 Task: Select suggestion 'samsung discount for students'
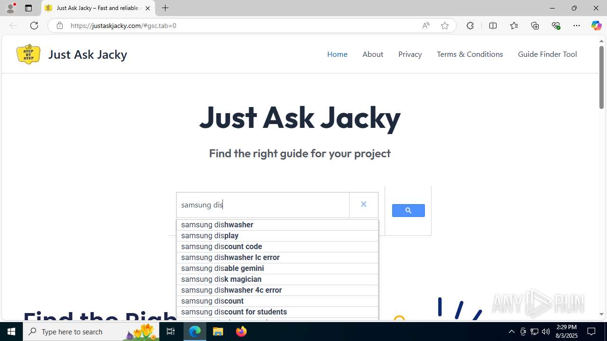point(277,312)
